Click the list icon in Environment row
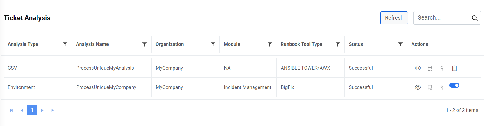Screen dimensions: 489x126 [x=430, y=87]
